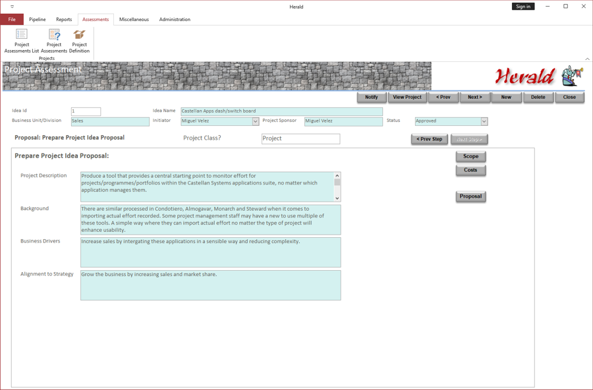Click the 'Prepare Project Idea Proposal:' heading
593x390 pixels.
[62, 156]
